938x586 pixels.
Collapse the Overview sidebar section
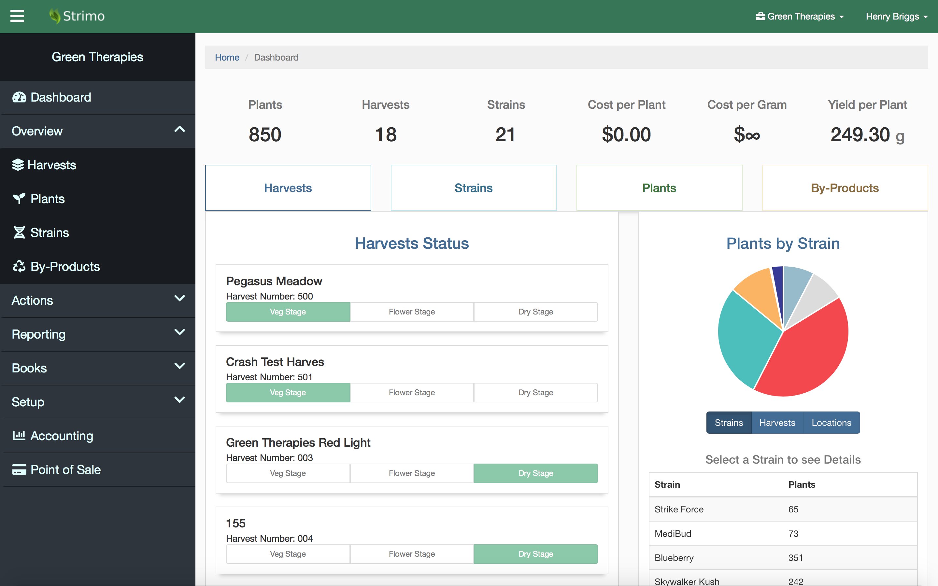coord(179,130)
